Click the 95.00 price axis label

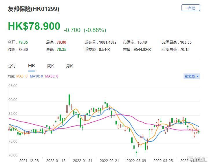(13, 86)
